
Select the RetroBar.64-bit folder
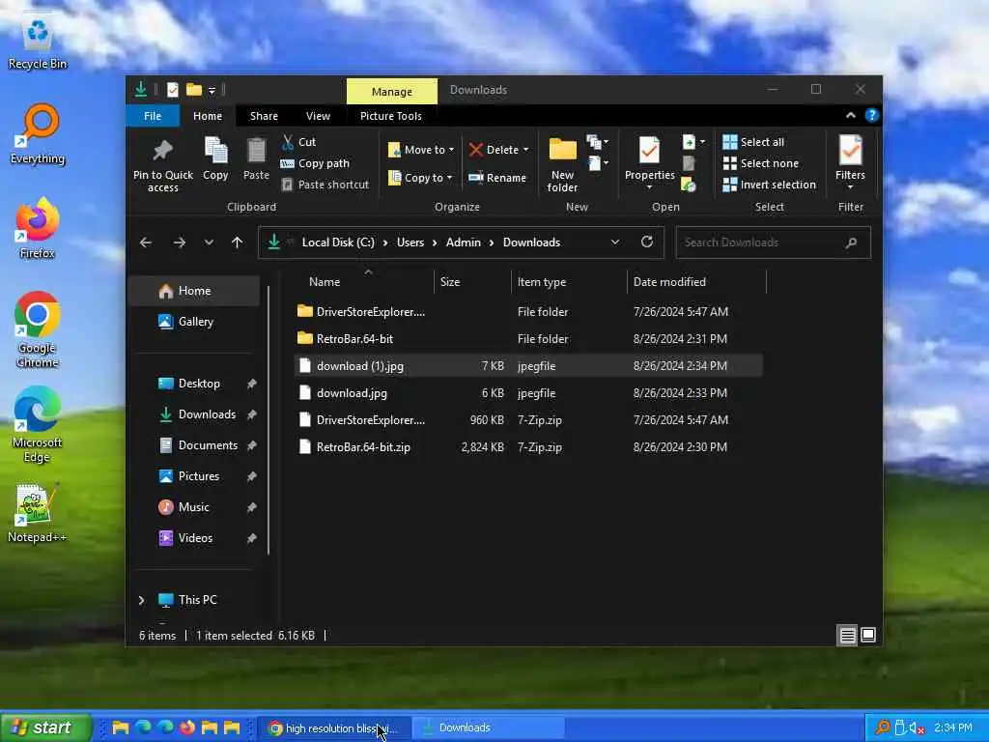(x=528, y=339)
